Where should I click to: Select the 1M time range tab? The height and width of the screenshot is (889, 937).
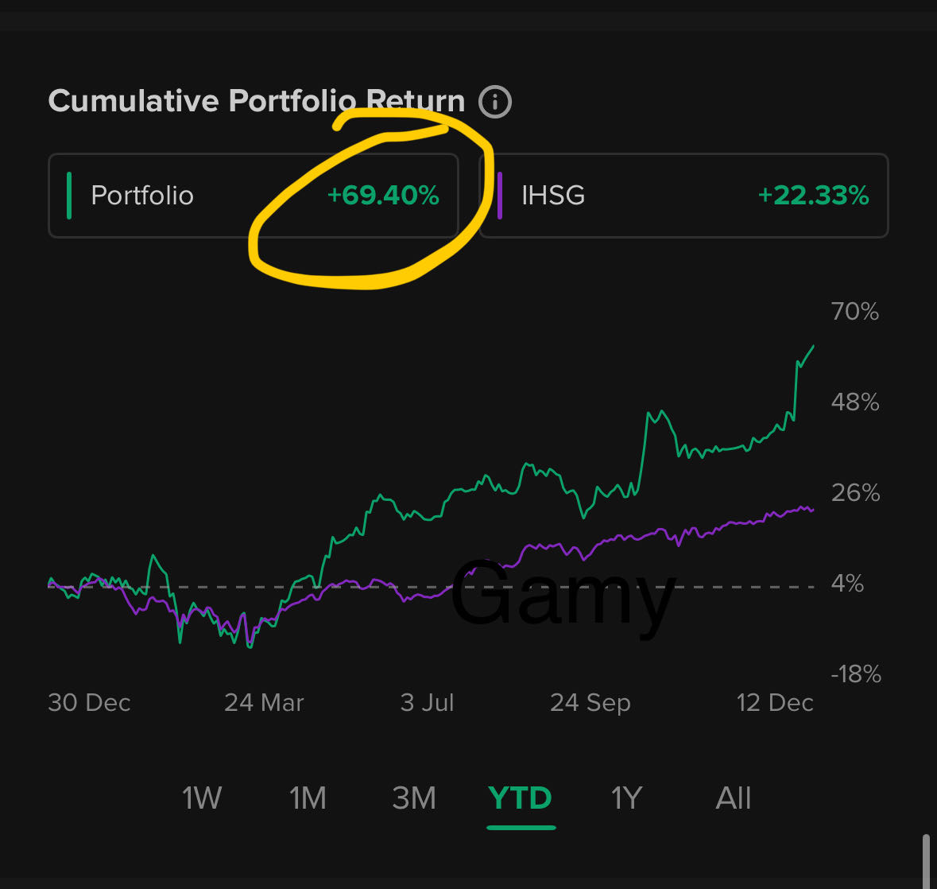click(308, 798)
